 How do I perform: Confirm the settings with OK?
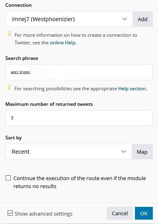coord(144,213)
